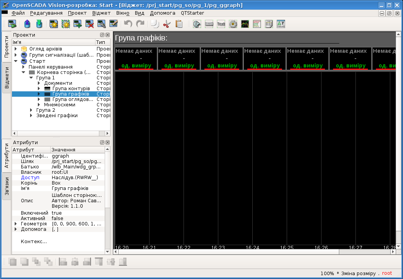Image resolution: width=403 pixels, height=279 pixels.
Task: Click align widgets horizontal center icon
Action: pyautogui.click(x=111, y=262)
